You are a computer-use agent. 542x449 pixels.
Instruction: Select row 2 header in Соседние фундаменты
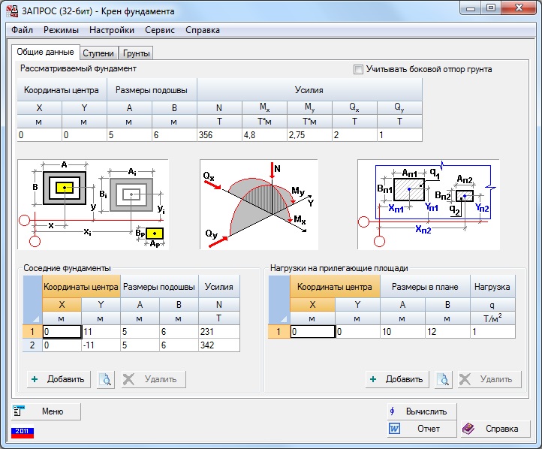click(32, 345)
